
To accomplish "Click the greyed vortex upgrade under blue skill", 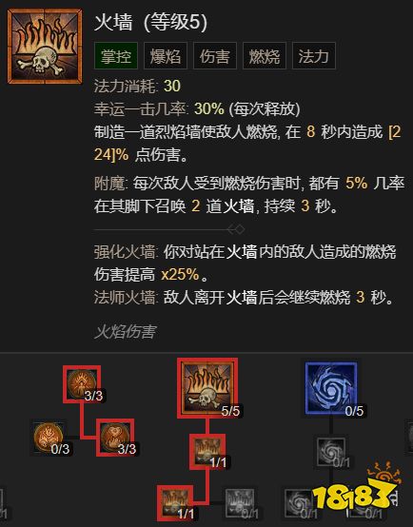I will pos(331,452).
